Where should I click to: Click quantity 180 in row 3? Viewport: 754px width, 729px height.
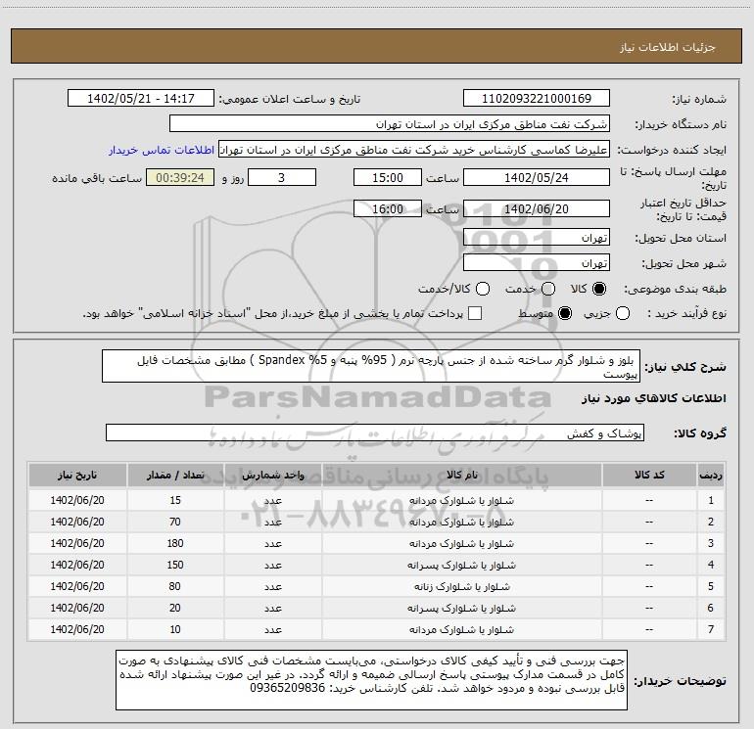pos(175,543)
